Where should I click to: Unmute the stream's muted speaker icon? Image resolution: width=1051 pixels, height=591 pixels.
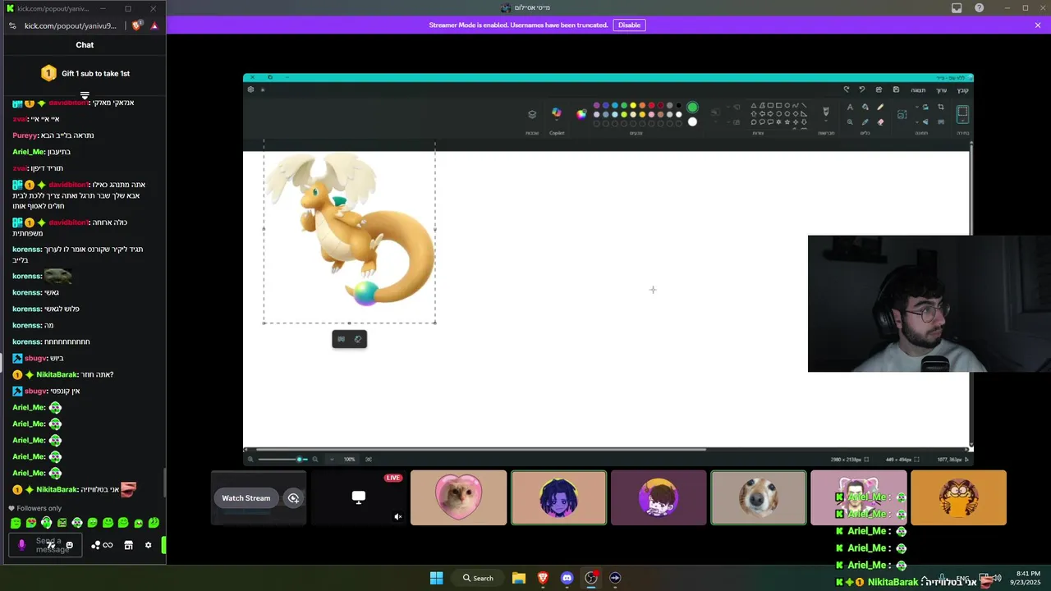[x=397, y=517]
